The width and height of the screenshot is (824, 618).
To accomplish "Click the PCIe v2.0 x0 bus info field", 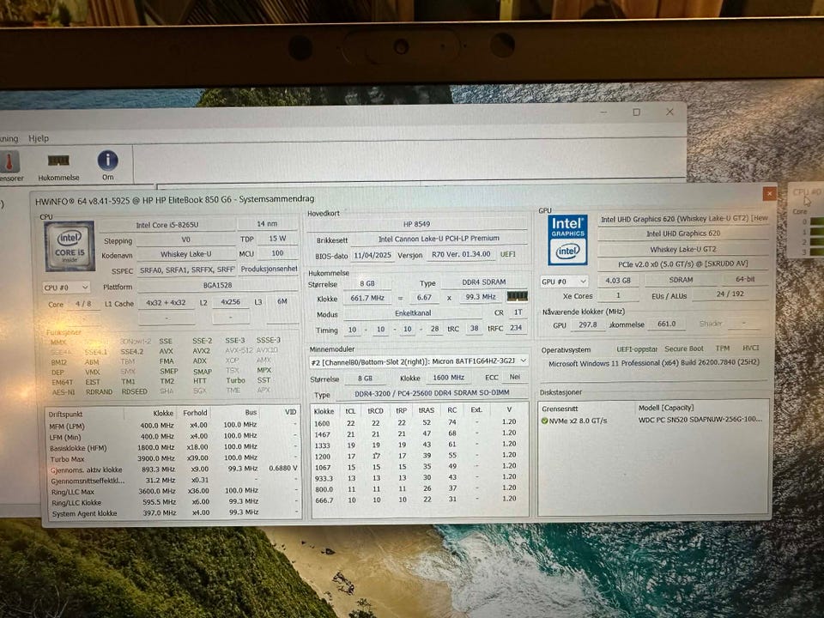I will click(x=683, y=264).
